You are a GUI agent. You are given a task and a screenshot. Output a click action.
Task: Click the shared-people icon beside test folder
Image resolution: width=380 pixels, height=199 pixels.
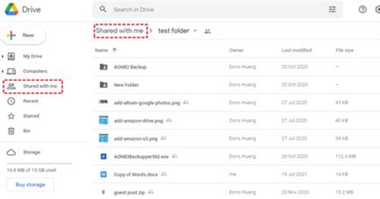tap(207, 31)
